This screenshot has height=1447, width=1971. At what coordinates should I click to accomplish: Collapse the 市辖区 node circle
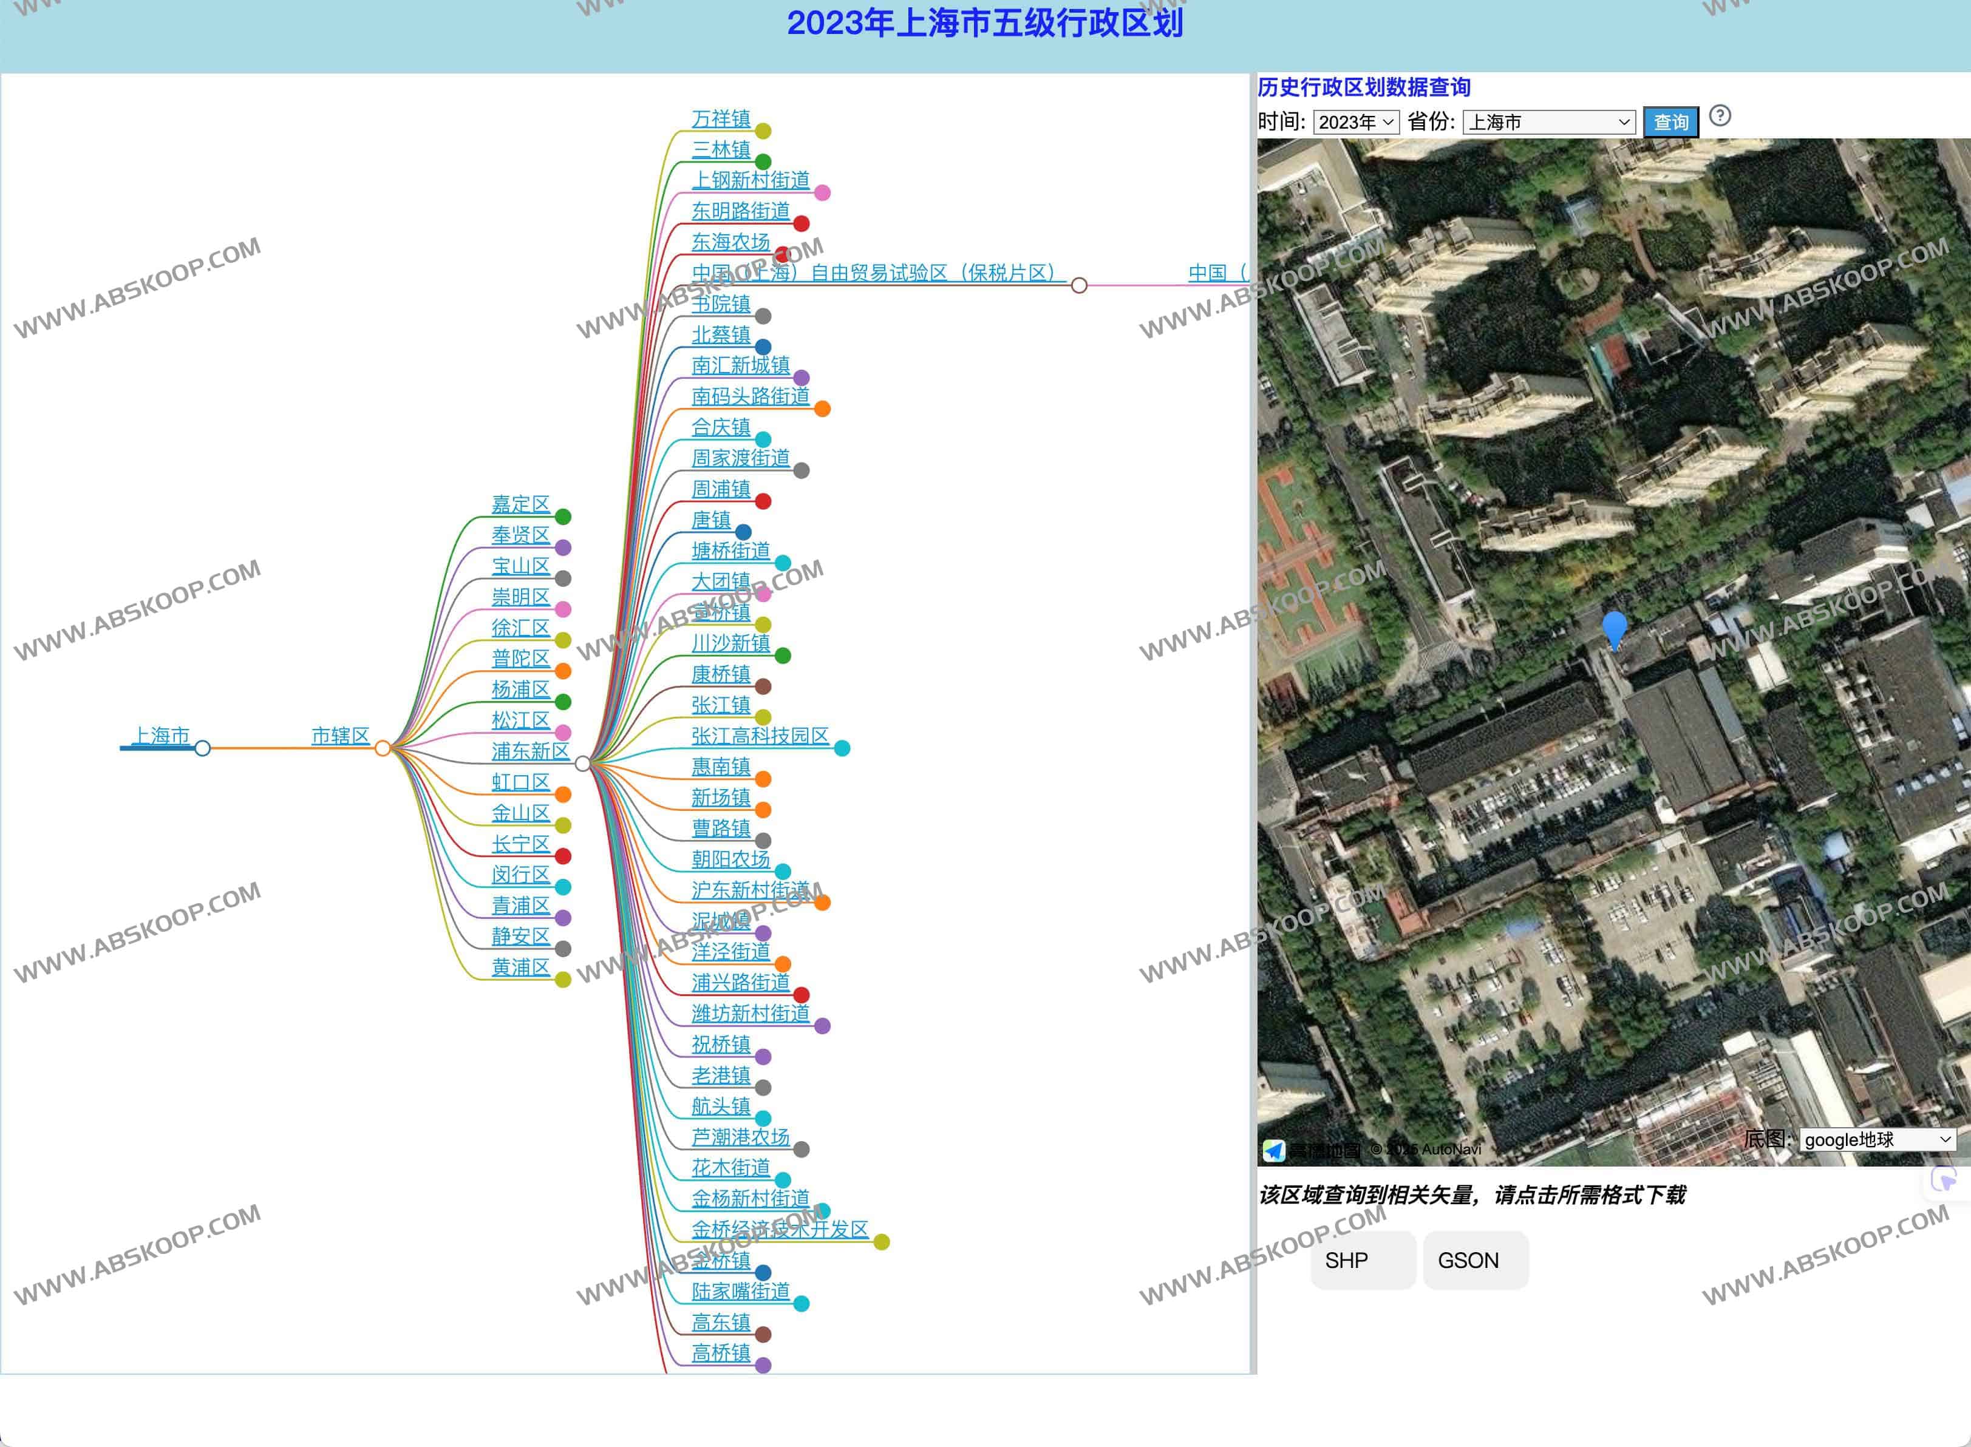(x=383, y=748)
